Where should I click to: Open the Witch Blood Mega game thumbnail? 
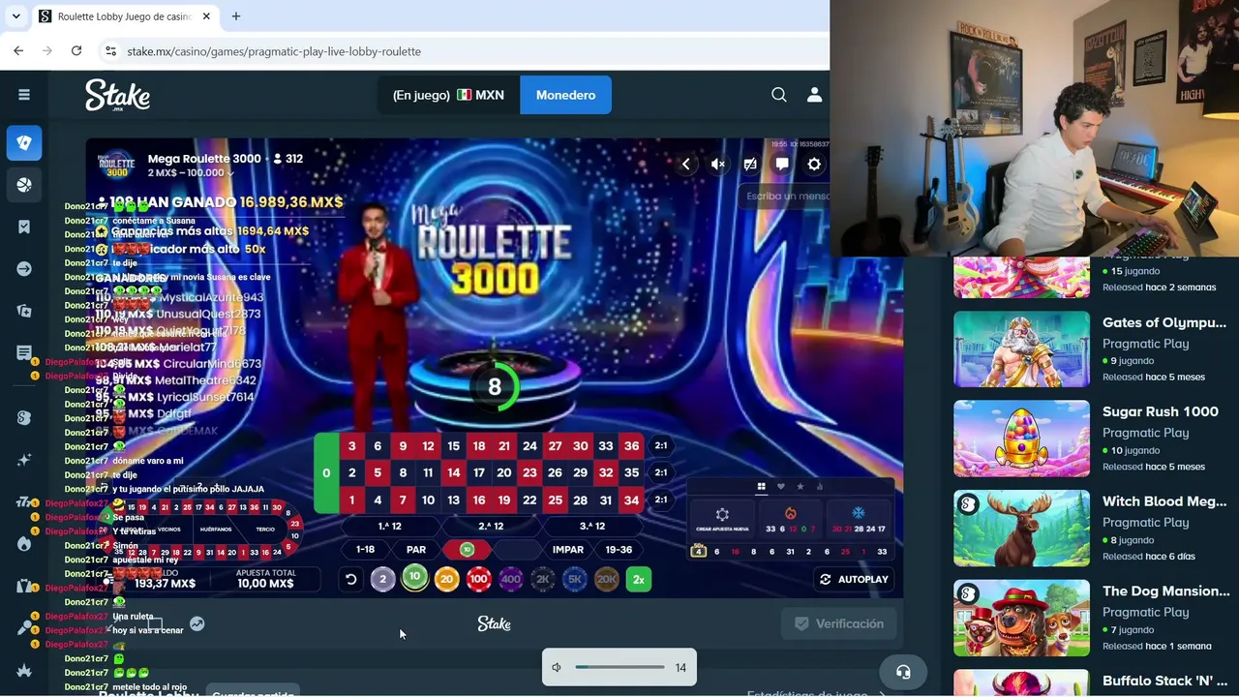1021,529
